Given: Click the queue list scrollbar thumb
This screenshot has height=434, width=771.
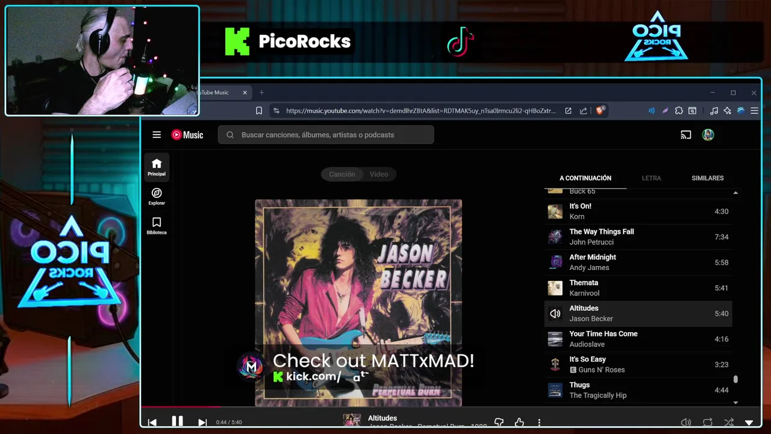Looking at the screenshot, I should 735,380.
